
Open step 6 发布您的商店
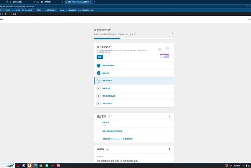tap(107, 103)
